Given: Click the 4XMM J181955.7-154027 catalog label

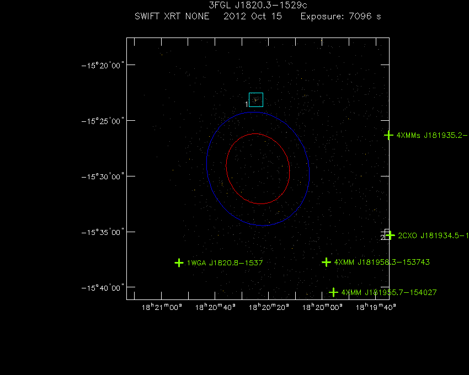Looking at the screenshot, I should pyautogui.click(x=389, y=292).
